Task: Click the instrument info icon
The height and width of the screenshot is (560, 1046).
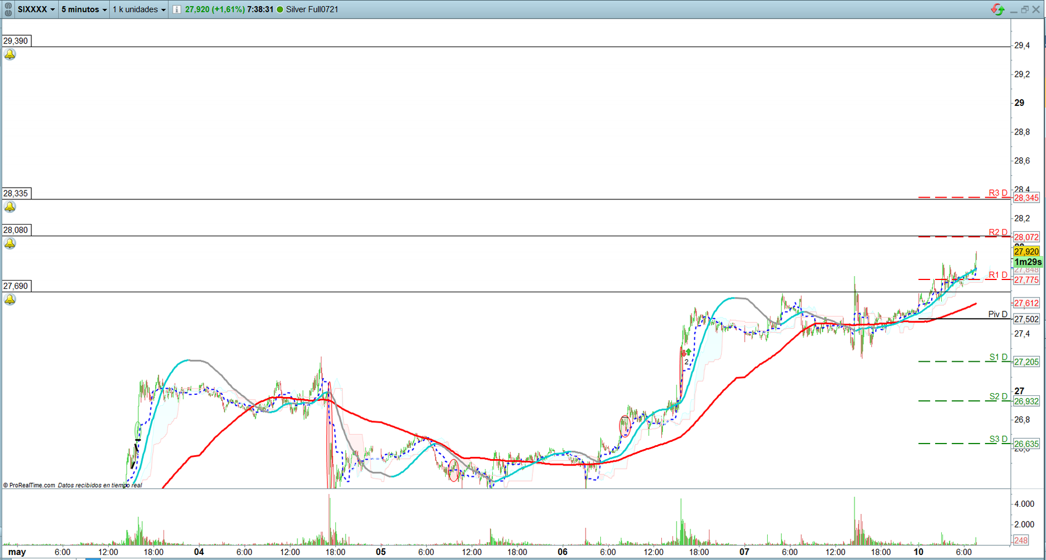Action: click(176, 10)
